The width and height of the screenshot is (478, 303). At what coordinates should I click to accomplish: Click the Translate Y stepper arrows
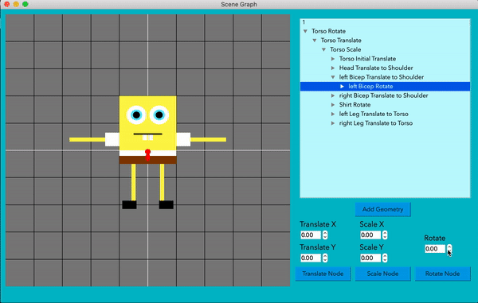325,258
